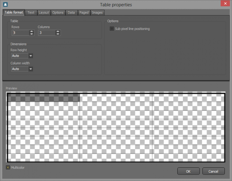Go to the Data tab
Image resolution: width=232 pixels, height=181 pixels.
click(x=71, y=13)
